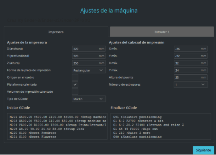Expand the Tipo de GCode dropdown

89,99
